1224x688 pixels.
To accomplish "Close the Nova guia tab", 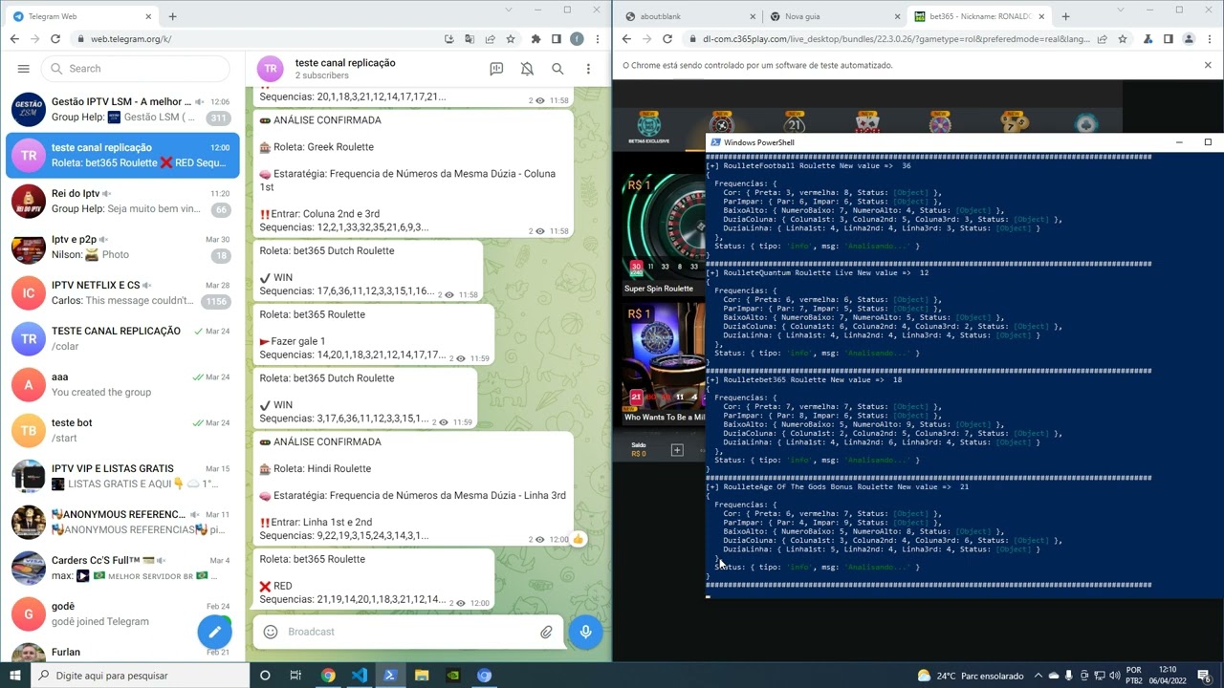I will click(896, 16).
